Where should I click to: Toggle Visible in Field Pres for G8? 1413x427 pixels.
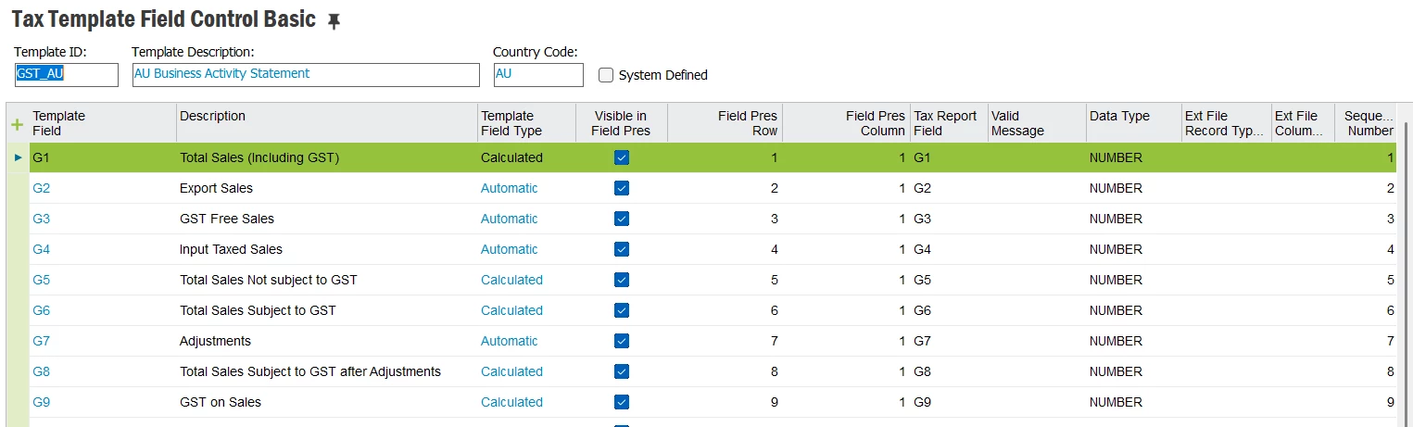622,371
